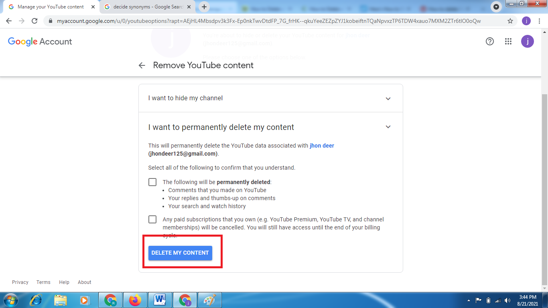Open the Windows Start menu
Image resolution: width=548 pixels, height=308 pixels.
[x=10, y=300]
